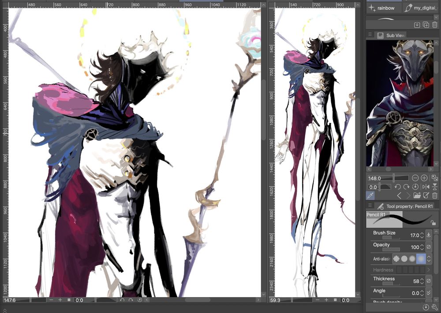Set anti-aliasing to None

coord(396,258)
